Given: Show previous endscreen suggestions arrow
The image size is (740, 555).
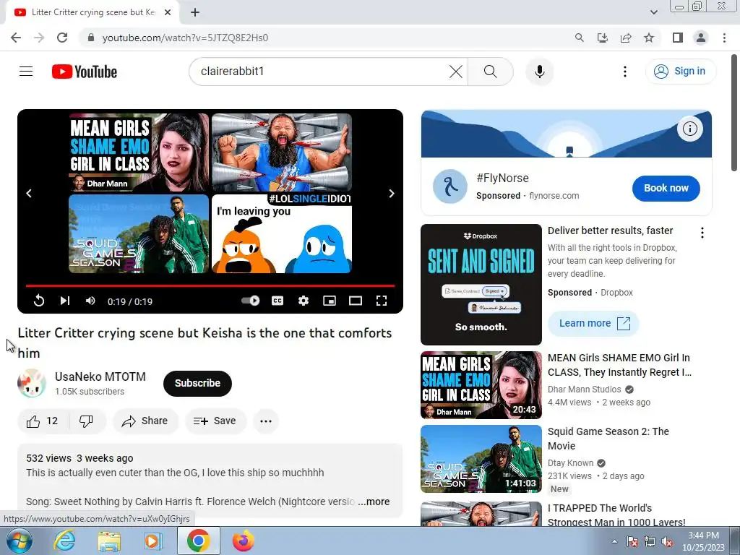Looking at the screenshot, I should (x=29, y=194).
